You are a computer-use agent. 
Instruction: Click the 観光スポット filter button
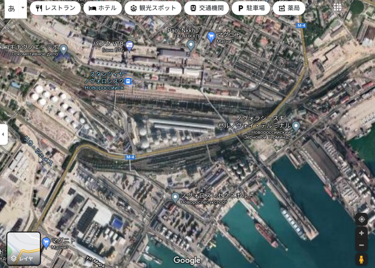[x=153, y=8]
